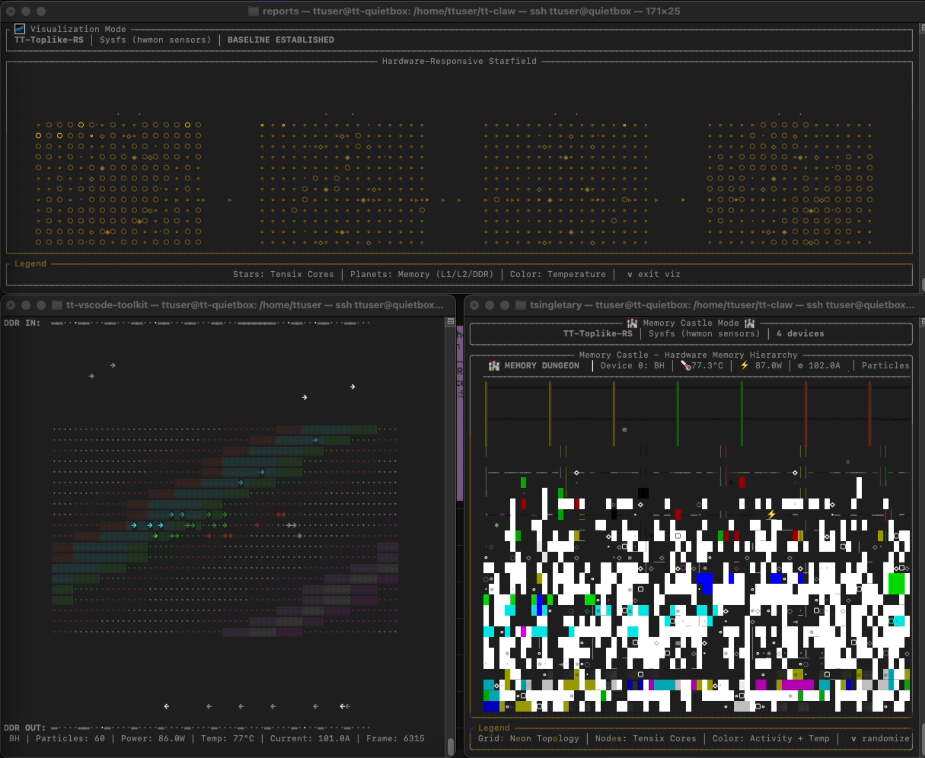Click 'Planets: Memory (L1/L2/DDR)' in the legend
This screenshot has height=758, width=925.
pyautogui.click(x=422, y=274)
